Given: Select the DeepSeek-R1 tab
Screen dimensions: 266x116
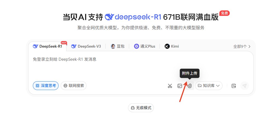Looking at the screenshot, I should 48,46.
